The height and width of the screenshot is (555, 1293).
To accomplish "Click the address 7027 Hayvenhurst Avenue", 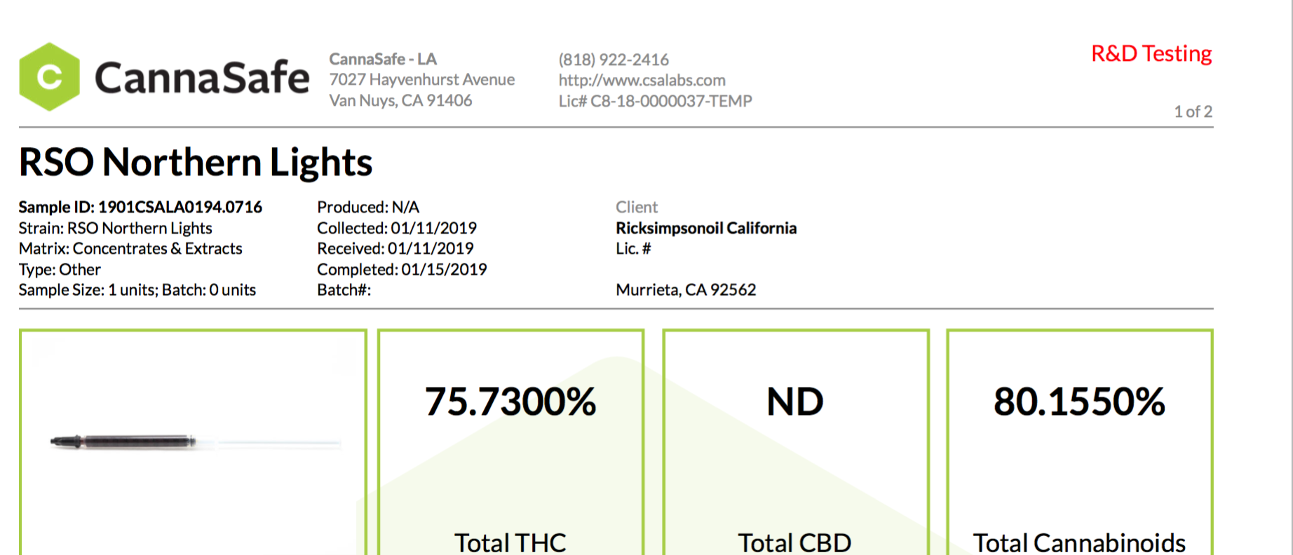I will pos(422,79).
